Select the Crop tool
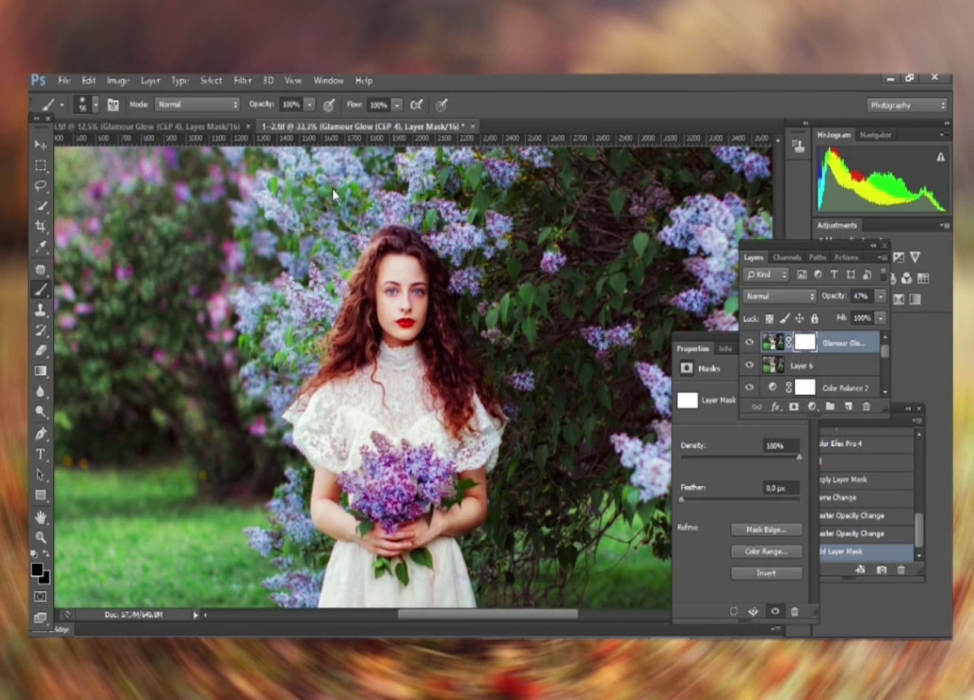Viewport: 974px width, 700px height. tap(40, 227)
